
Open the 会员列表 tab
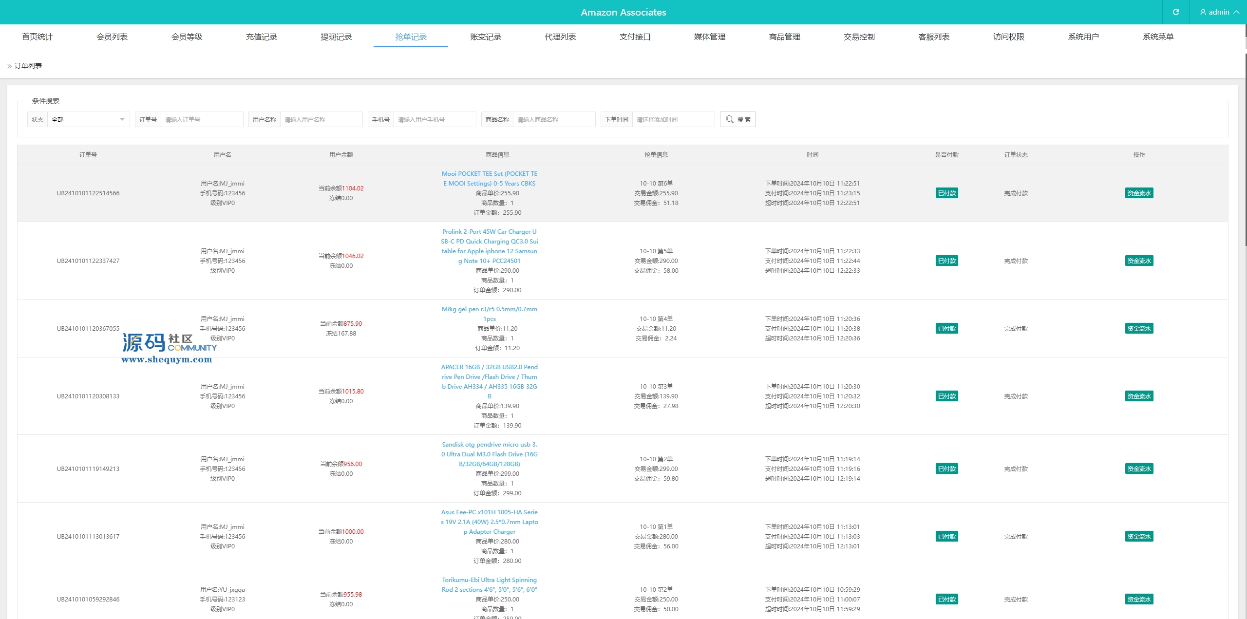(112, 37)
